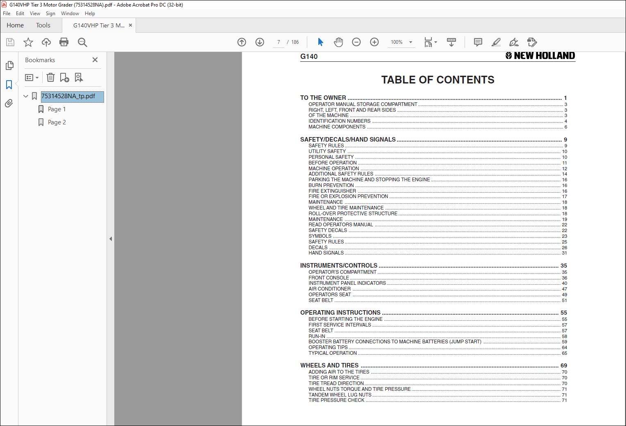The width and height of the screenshot is (626, 426).
Task: Click the SAFETY/DECALS/HAND SIGNALS heading
Action: [348, 140]
